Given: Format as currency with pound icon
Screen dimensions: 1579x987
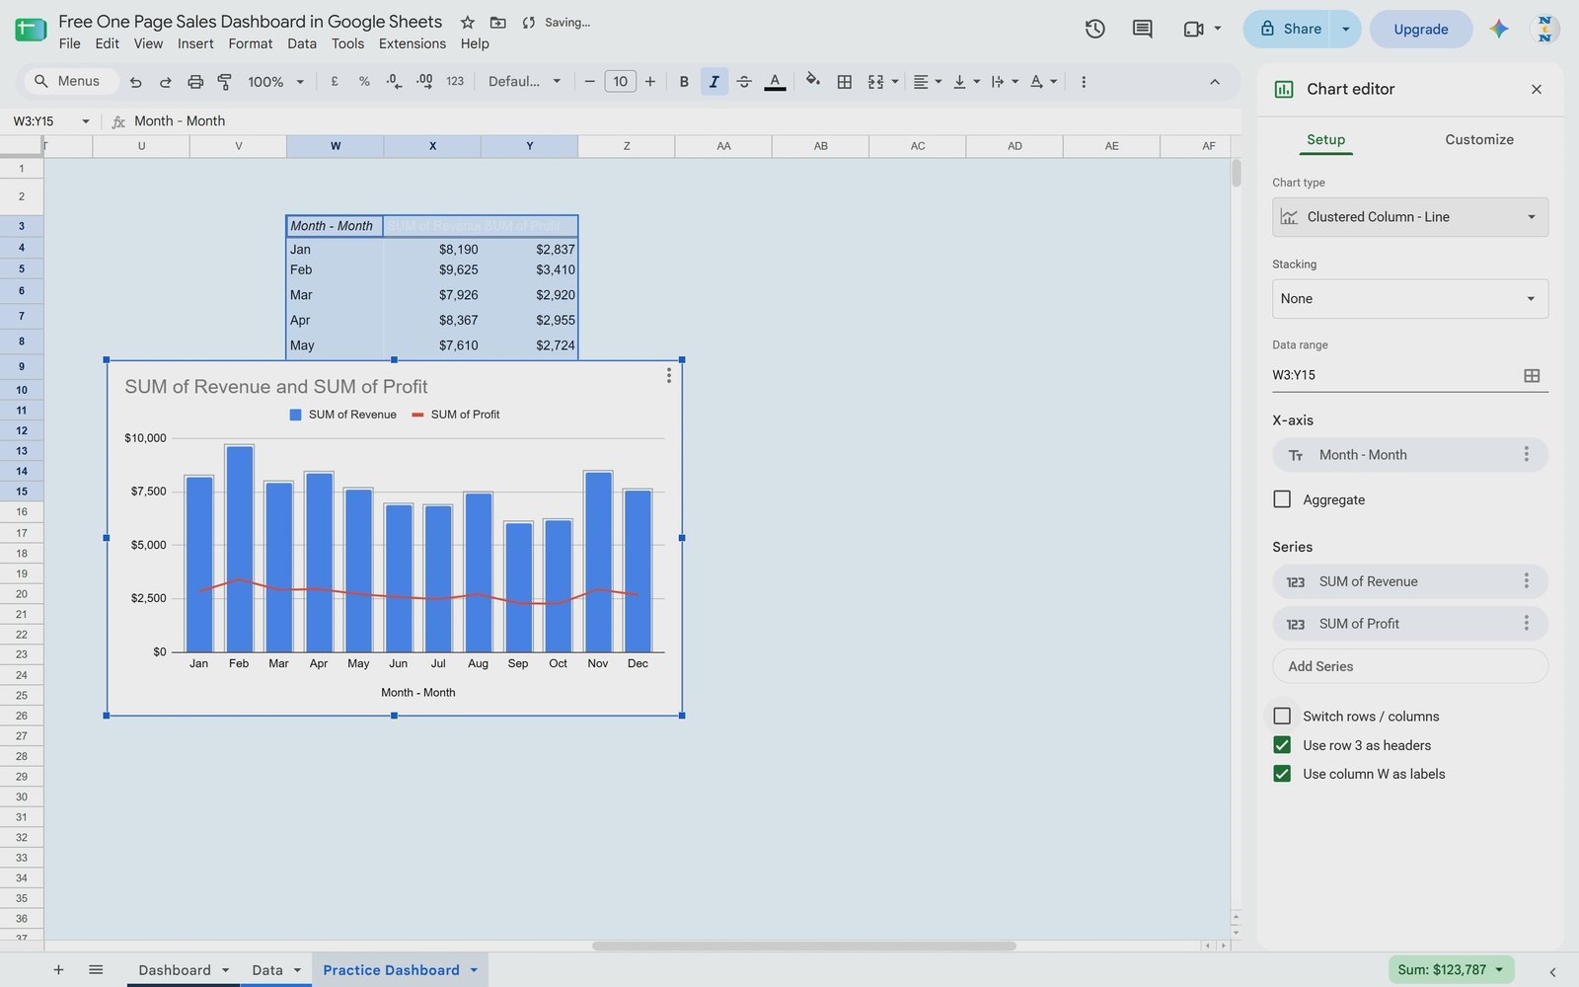Looking at the screenshot, I should 335,82.
